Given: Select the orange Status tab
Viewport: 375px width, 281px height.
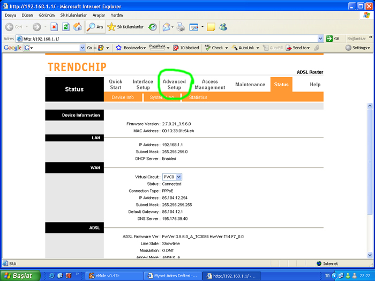Looking at the screenshot, I should click(x=281, y=85).
